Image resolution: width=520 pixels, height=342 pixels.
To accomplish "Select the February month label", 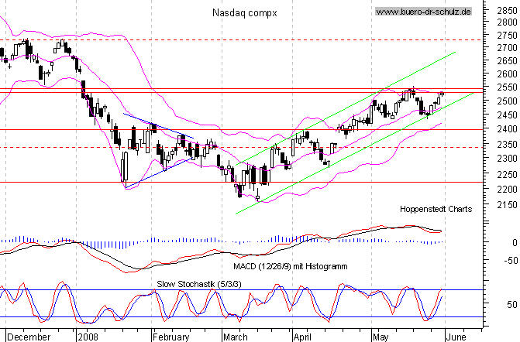I will (171, 337).
